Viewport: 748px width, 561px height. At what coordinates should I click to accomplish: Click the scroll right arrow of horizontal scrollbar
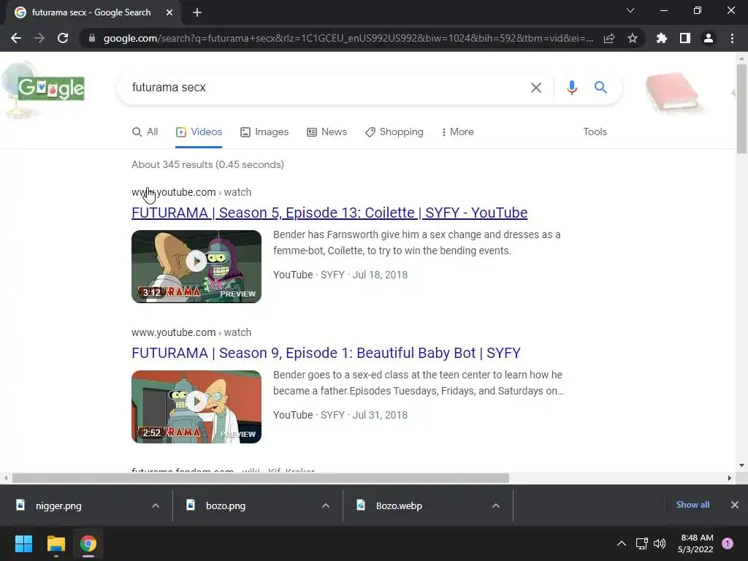pos(730,478)
